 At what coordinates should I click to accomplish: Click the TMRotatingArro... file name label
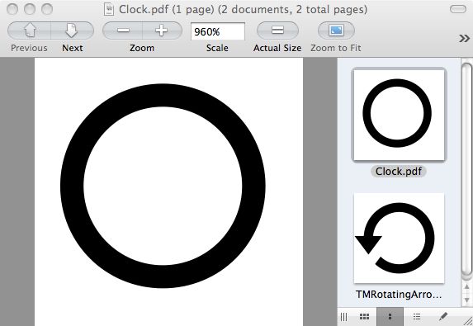click(x=399, y=295)
